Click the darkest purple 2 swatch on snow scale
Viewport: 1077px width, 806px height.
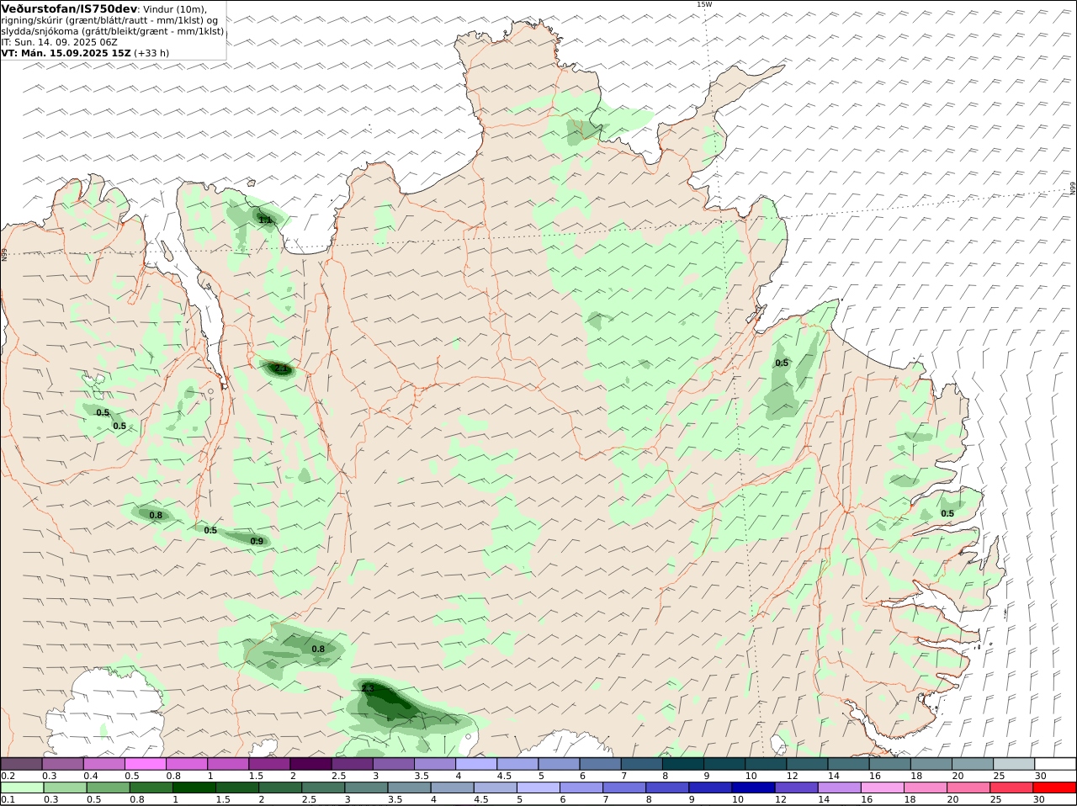(310, 764)
